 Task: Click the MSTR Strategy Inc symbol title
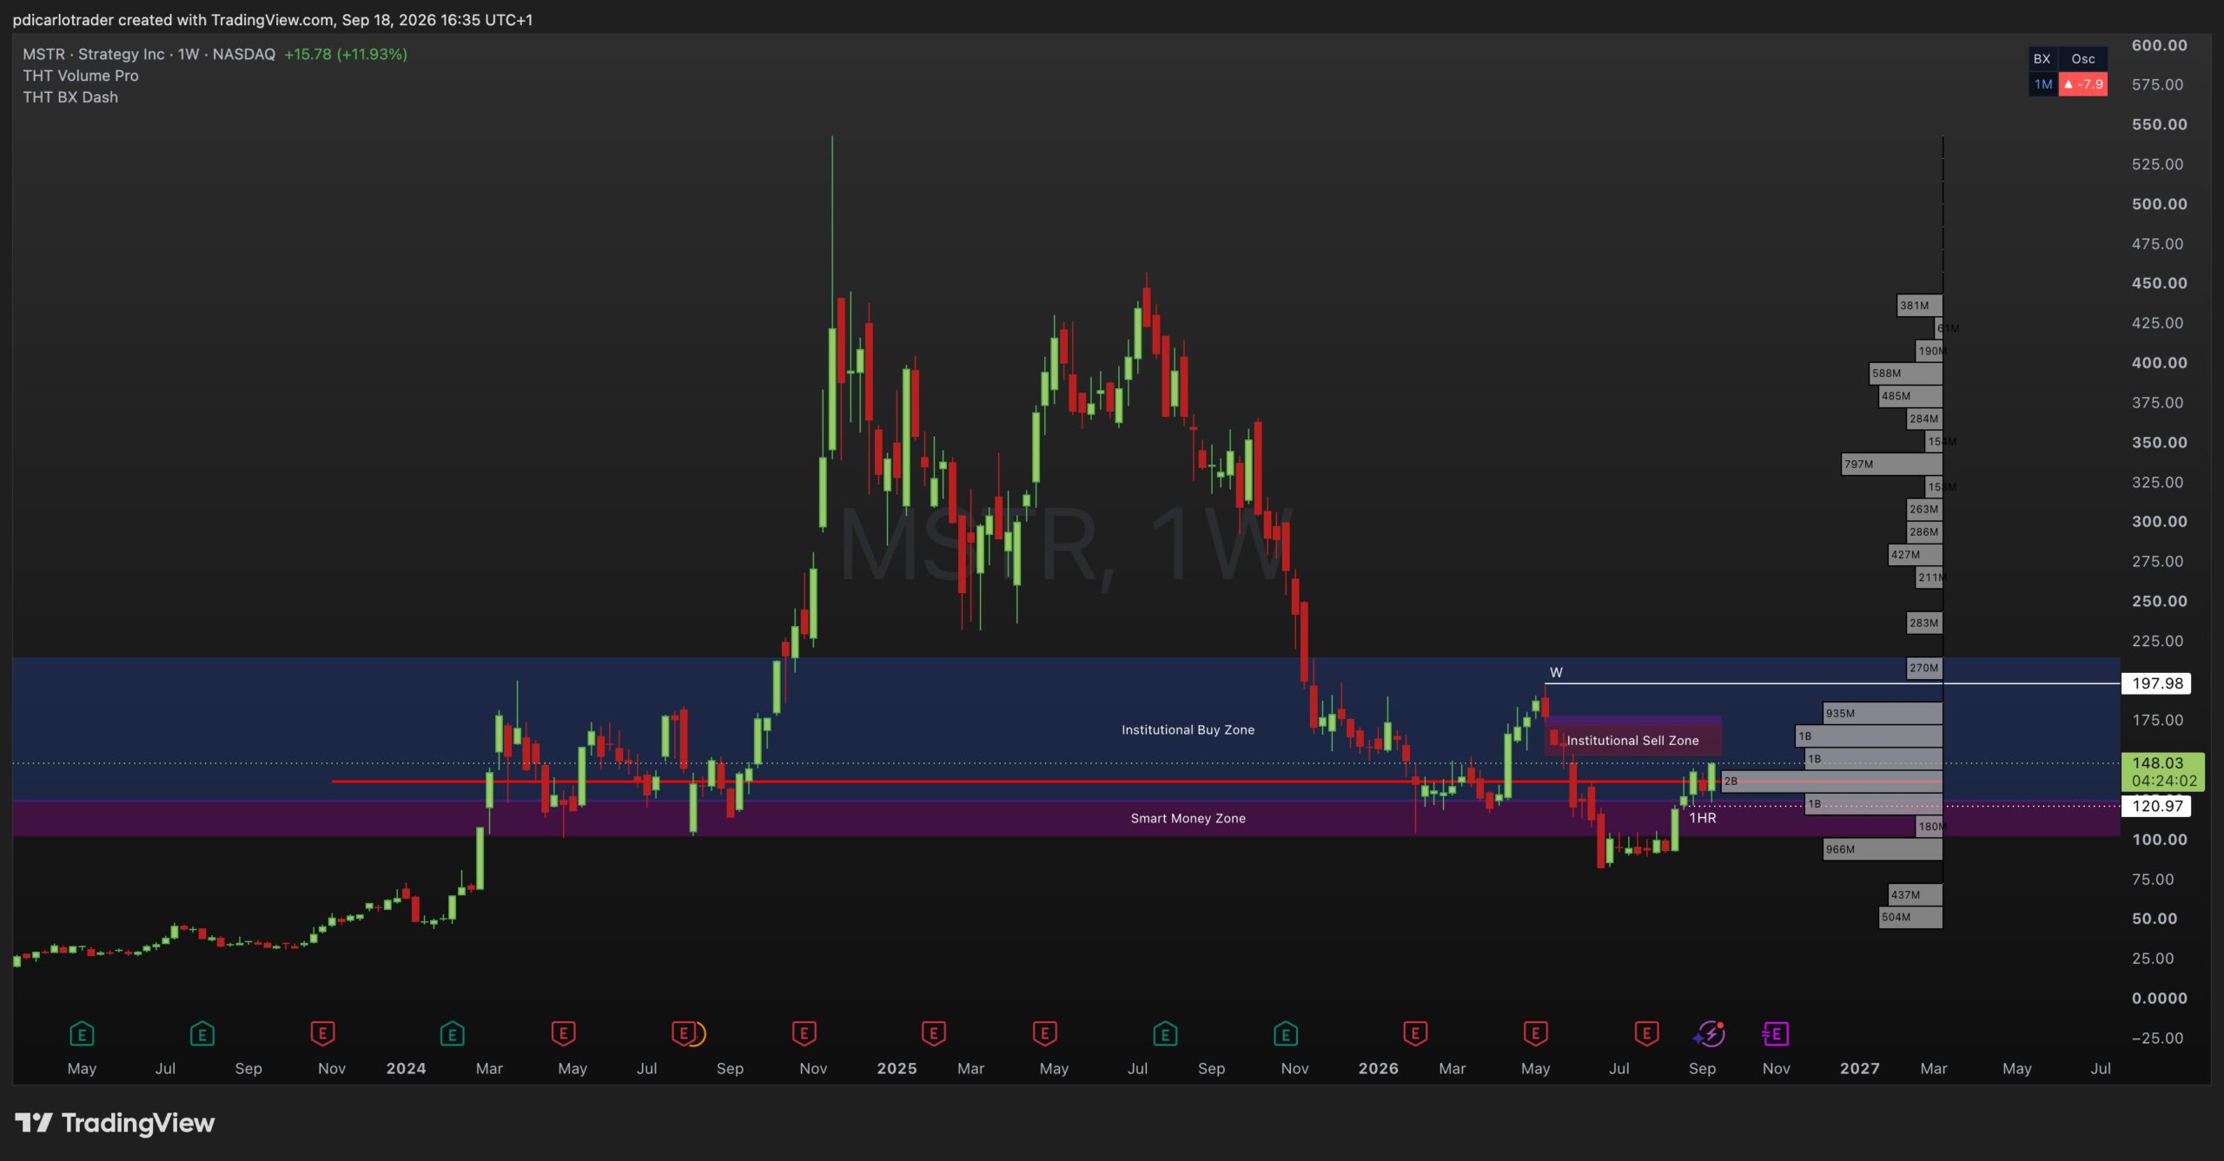pyautogui.click(x=149, y=54)
